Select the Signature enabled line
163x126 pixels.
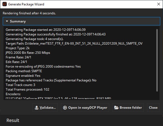[23, 76]
